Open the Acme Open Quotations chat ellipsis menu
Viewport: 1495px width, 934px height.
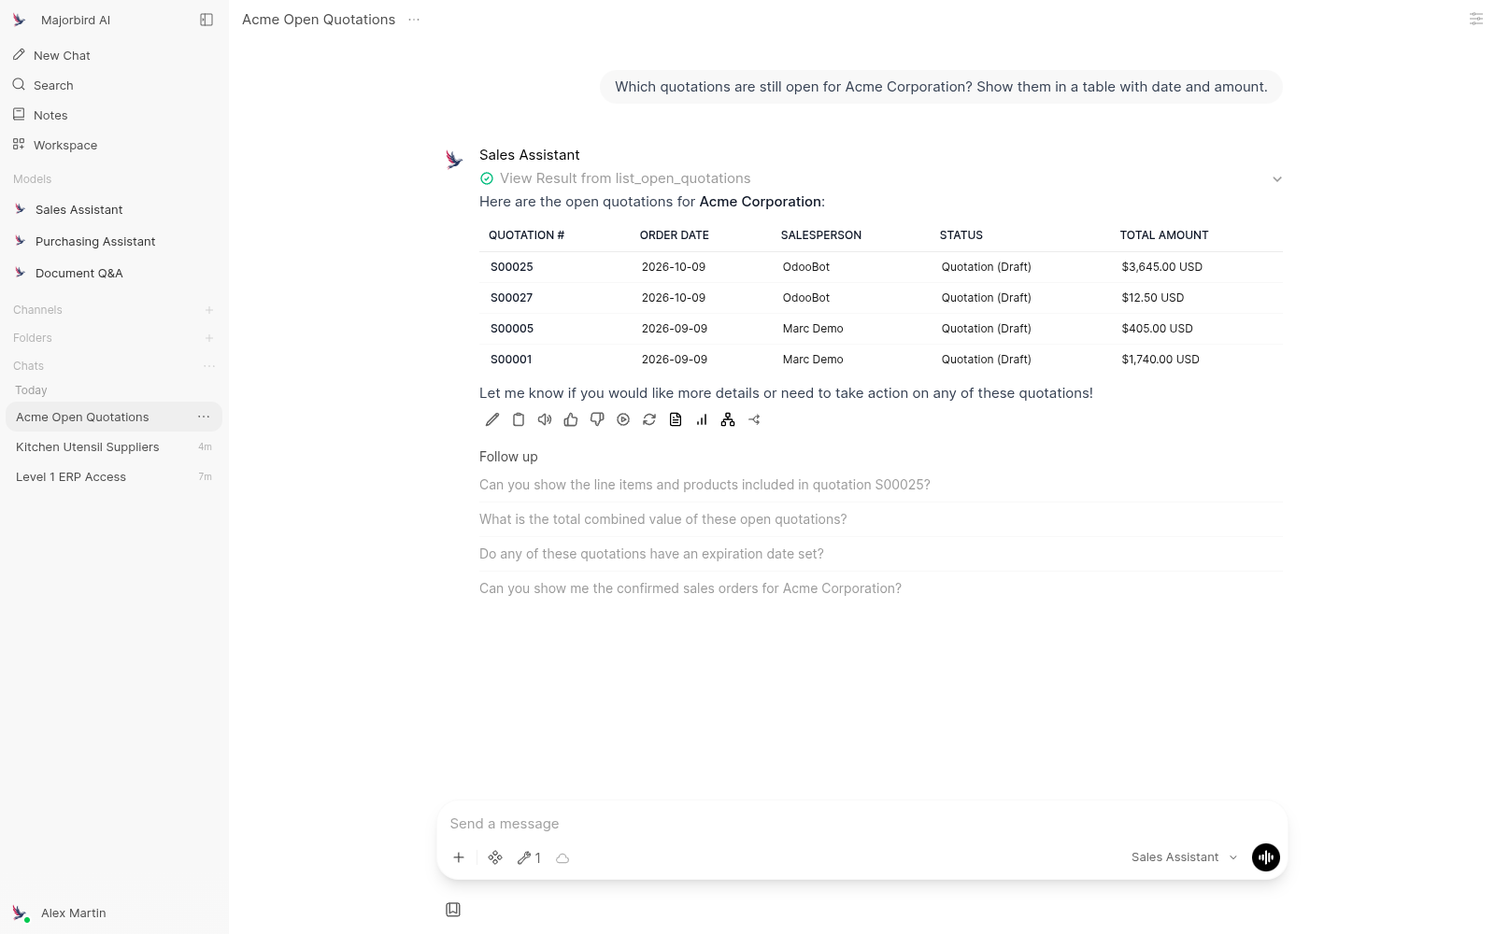[x=204, y=417]
